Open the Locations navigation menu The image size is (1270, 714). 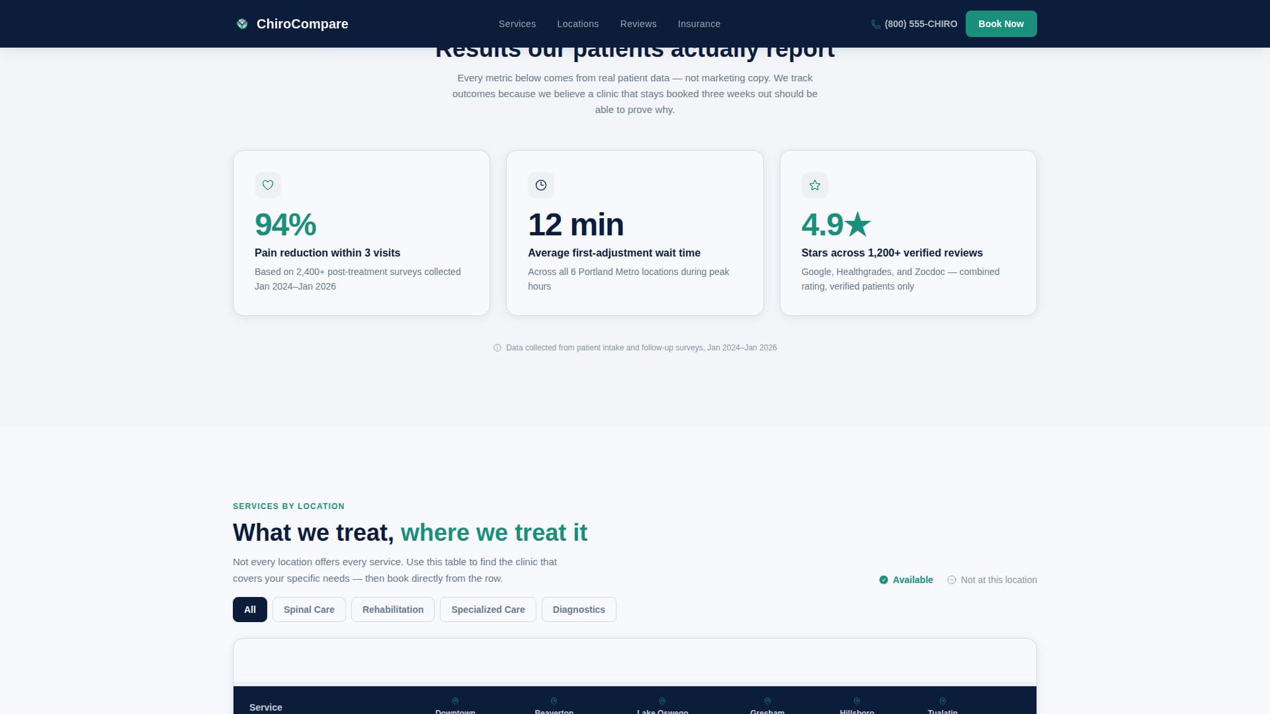[x=577, y=24]
